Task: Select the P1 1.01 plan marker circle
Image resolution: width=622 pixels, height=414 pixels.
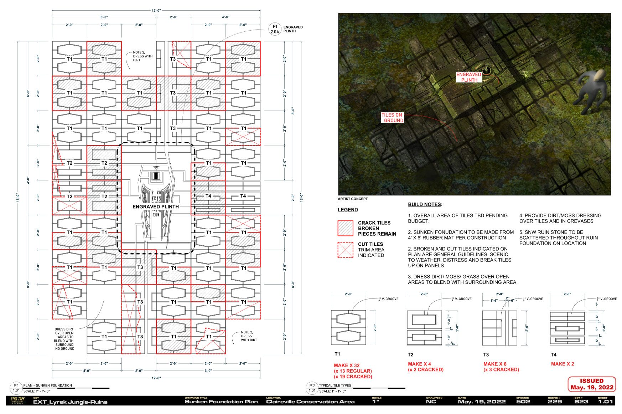Action: [16, 388]
